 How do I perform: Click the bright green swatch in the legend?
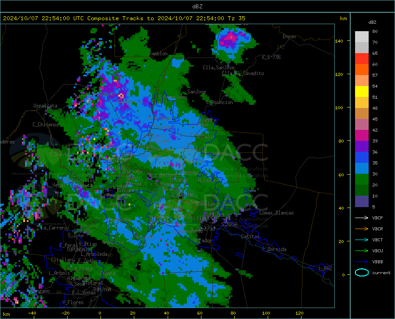(x=362, y=179)
